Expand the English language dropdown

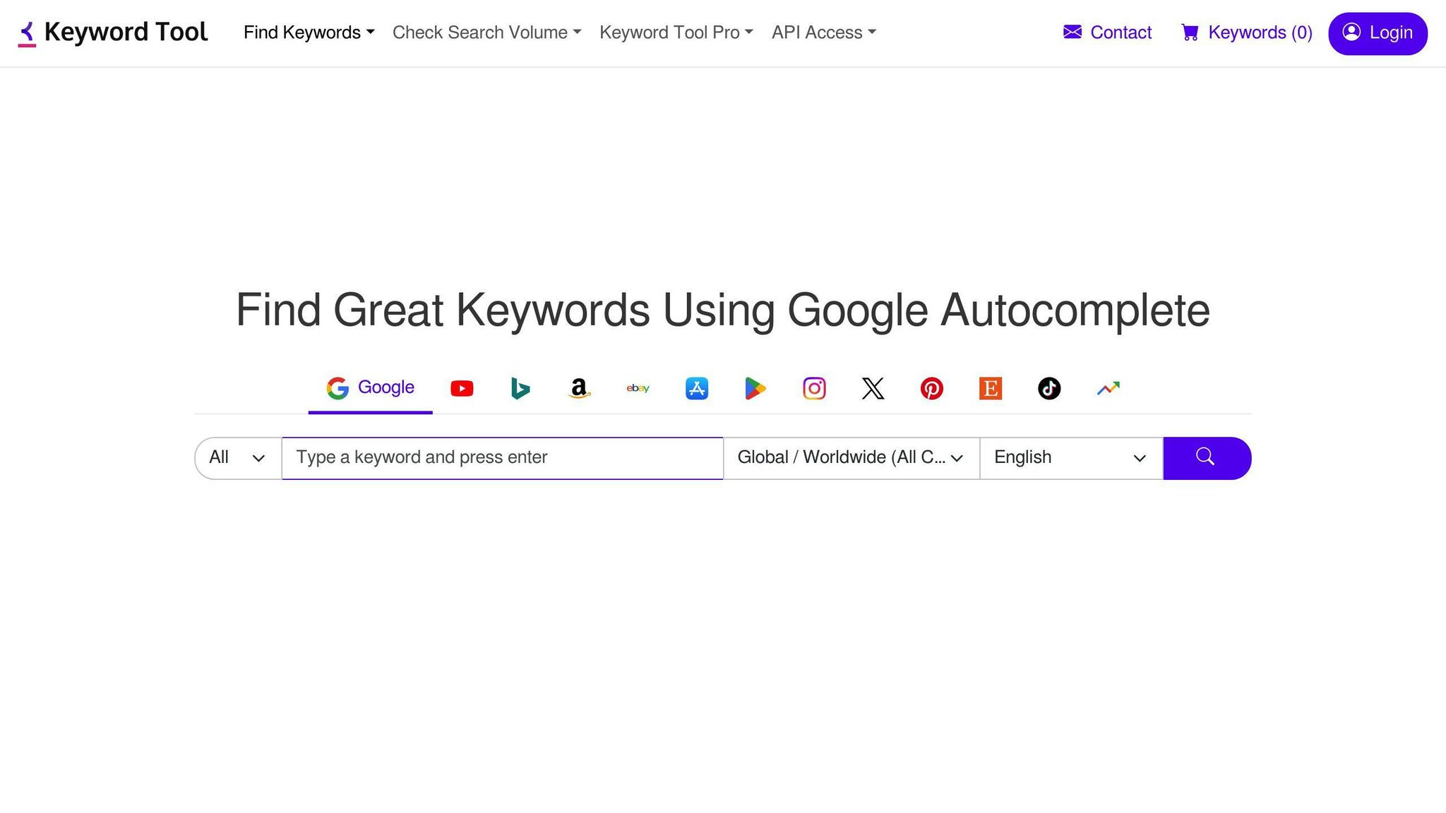pos(1070,458)
